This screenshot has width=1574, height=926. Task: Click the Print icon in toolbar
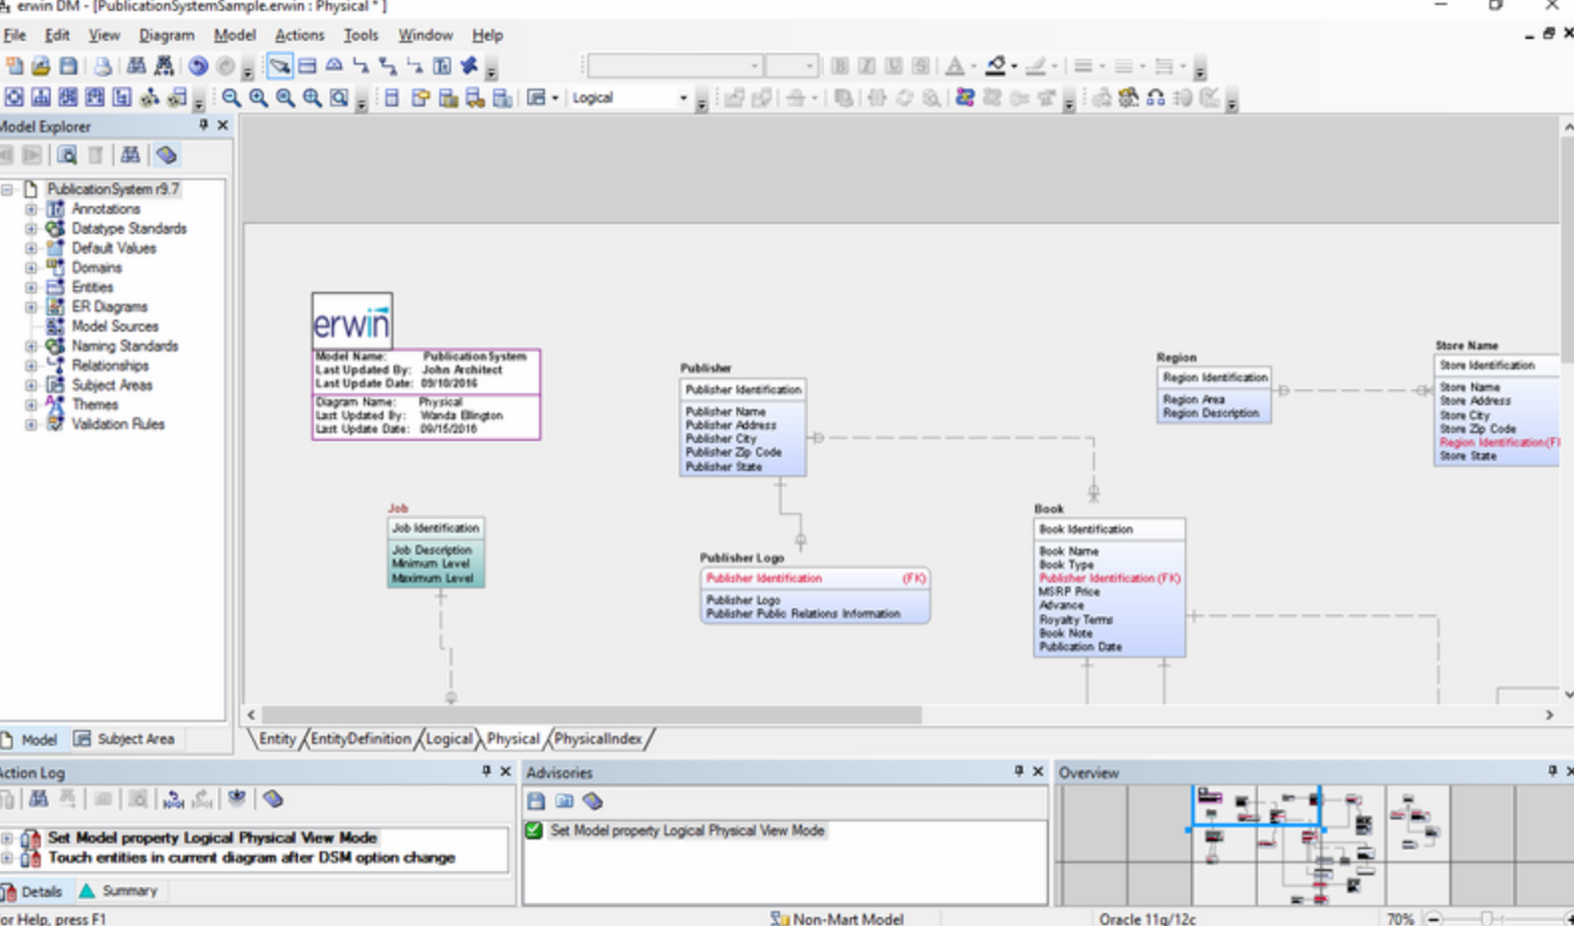[103, 66]
